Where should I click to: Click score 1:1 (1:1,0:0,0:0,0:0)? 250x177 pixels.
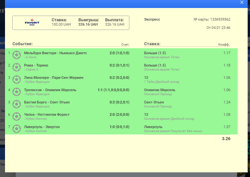(x=113, y=90)
